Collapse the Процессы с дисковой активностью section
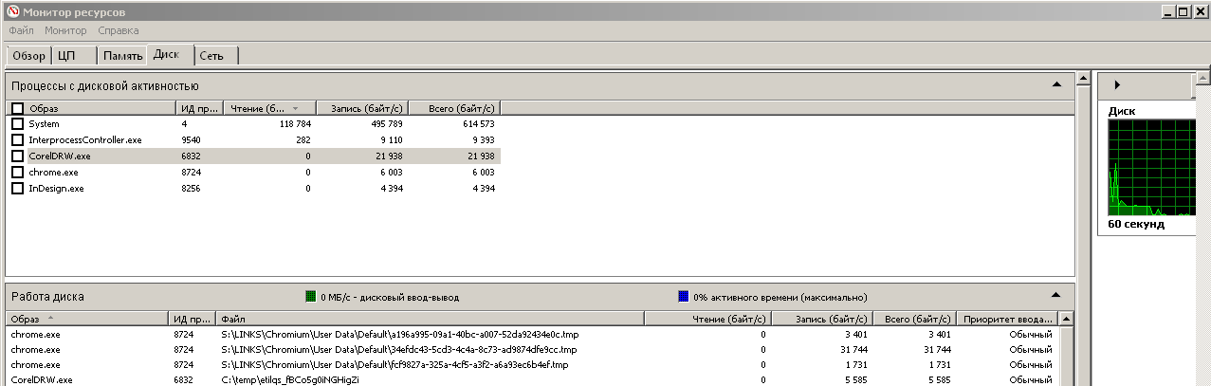1211x386 pixels. point(1056,84)
